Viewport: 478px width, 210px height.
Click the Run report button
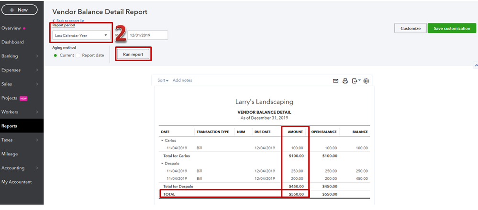[133, 54]
